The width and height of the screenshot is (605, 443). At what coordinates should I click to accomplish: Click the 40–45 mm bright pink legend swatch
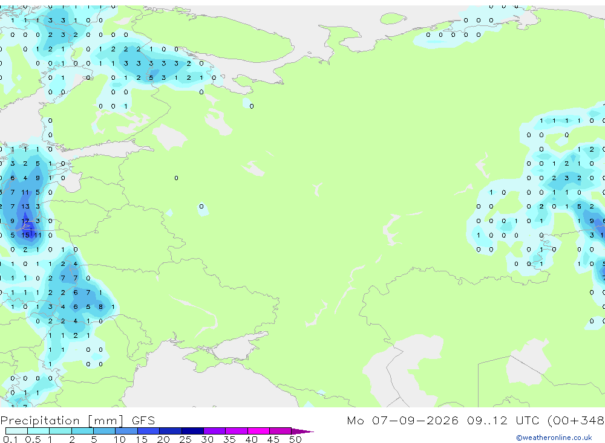point(258,431)
